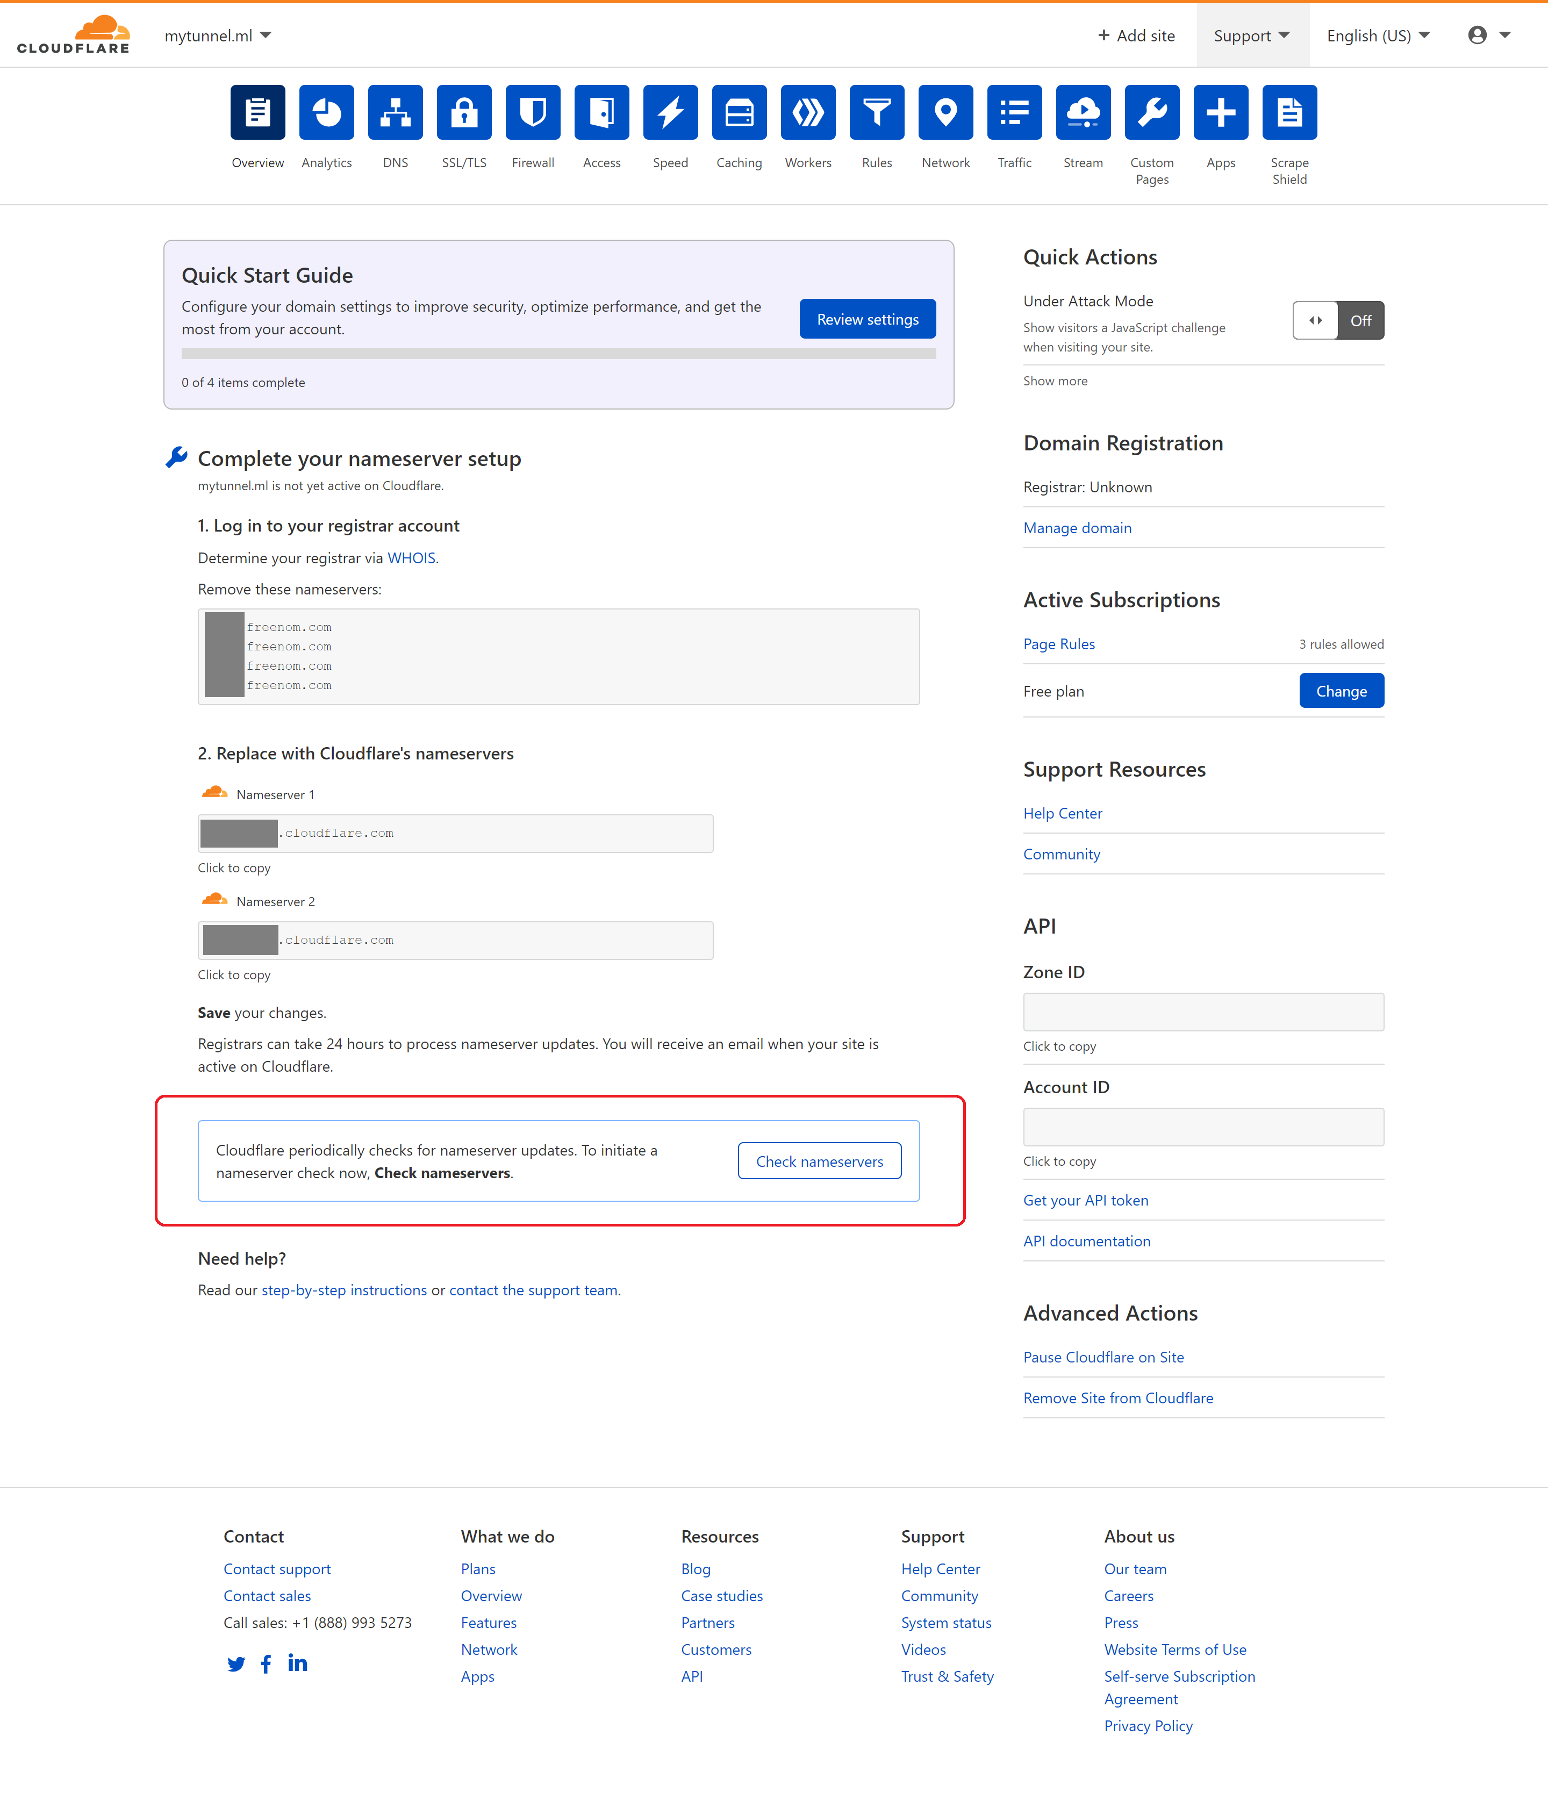This screenshot has width=1548, height=1793.
Task: Click the Zone ID field
Action: click(1203, 1013)
